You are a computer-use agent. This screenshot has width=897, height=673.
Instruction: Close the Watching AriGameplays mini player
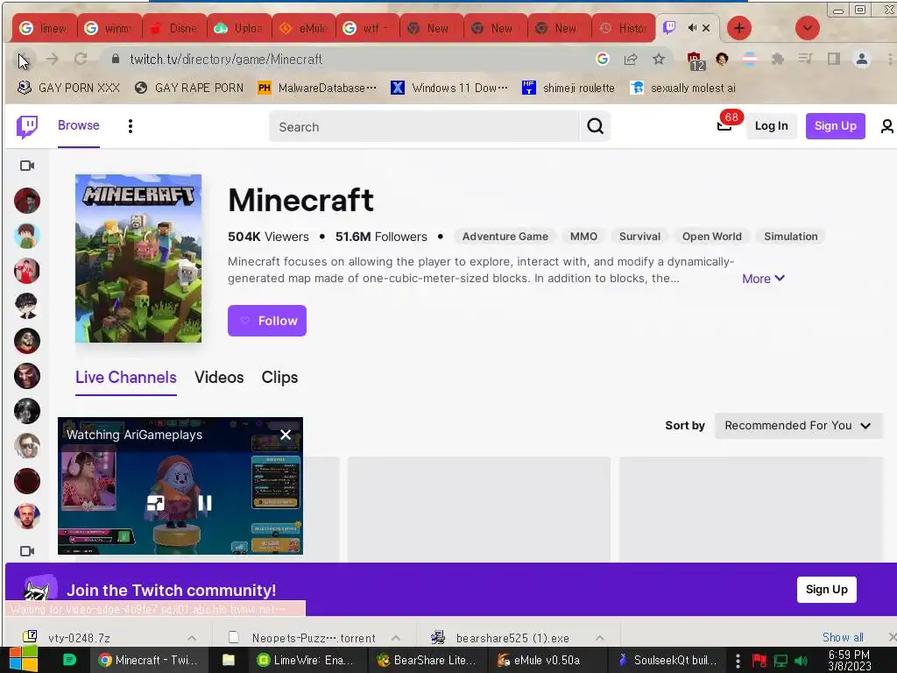(286, 435)
